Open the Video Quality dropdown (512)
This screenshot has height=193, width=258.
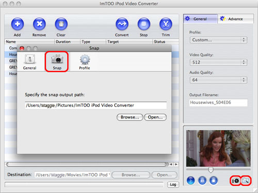218,62
